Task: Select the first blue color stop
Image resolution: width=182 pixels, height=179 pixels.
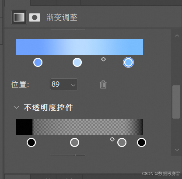Action: point(38,62)
